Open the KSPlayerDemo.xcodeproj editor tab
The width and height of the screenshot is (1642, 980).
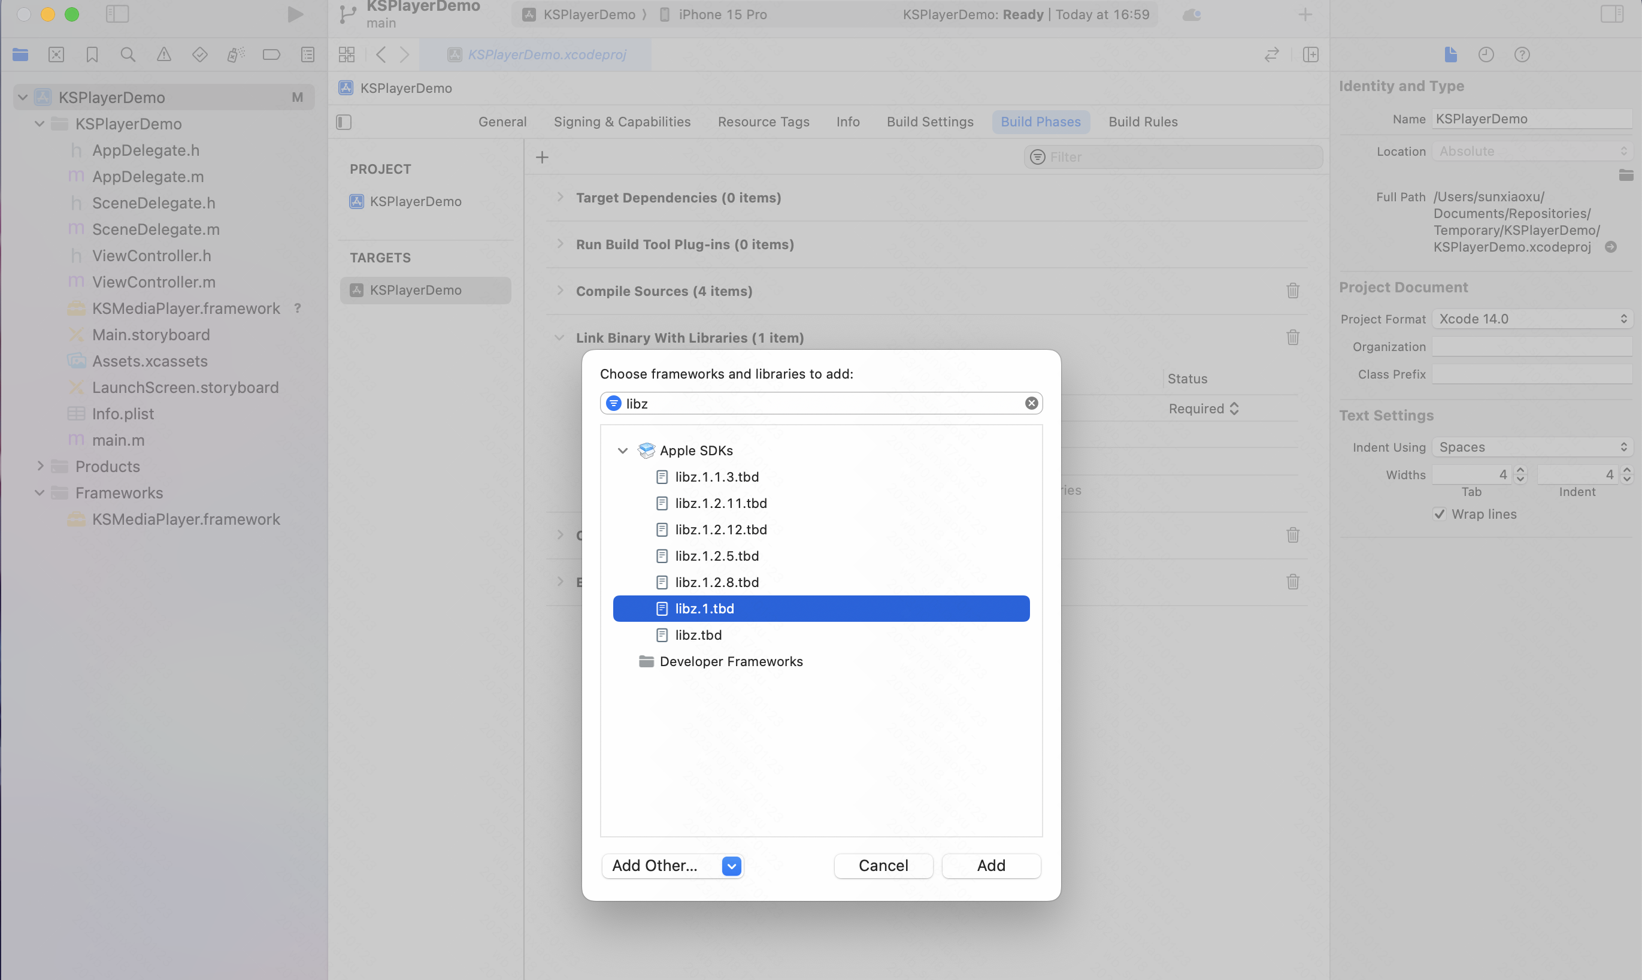pyautogui.click(x=536, y=55)
